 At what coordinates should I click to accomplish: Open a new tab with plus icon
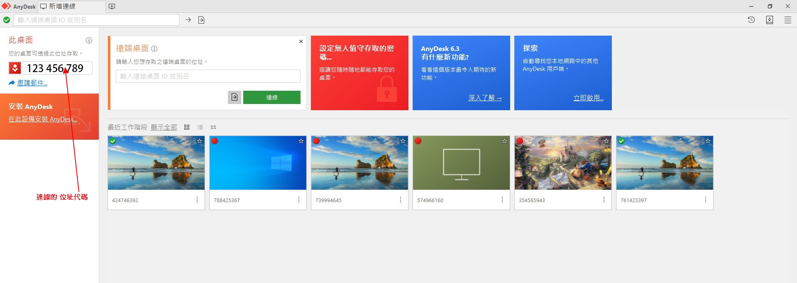coord(112,6)
